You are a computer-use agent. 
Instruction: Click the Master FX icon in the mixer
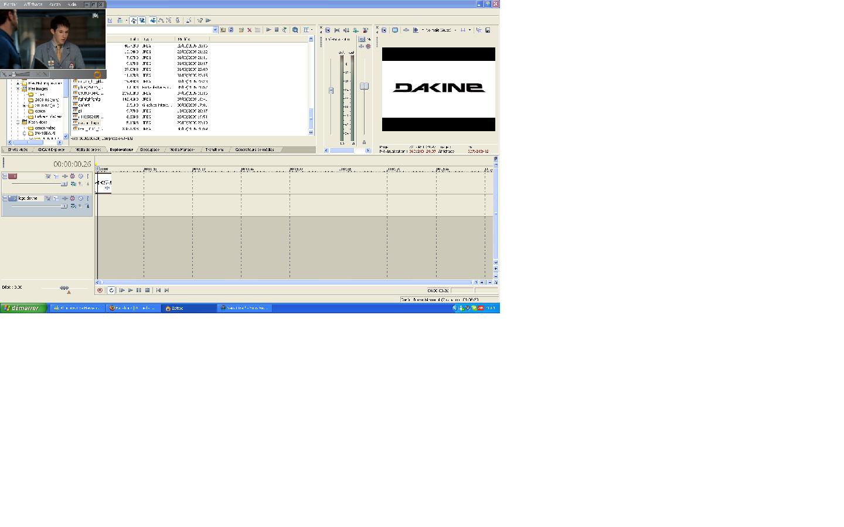tap(361, 46)
